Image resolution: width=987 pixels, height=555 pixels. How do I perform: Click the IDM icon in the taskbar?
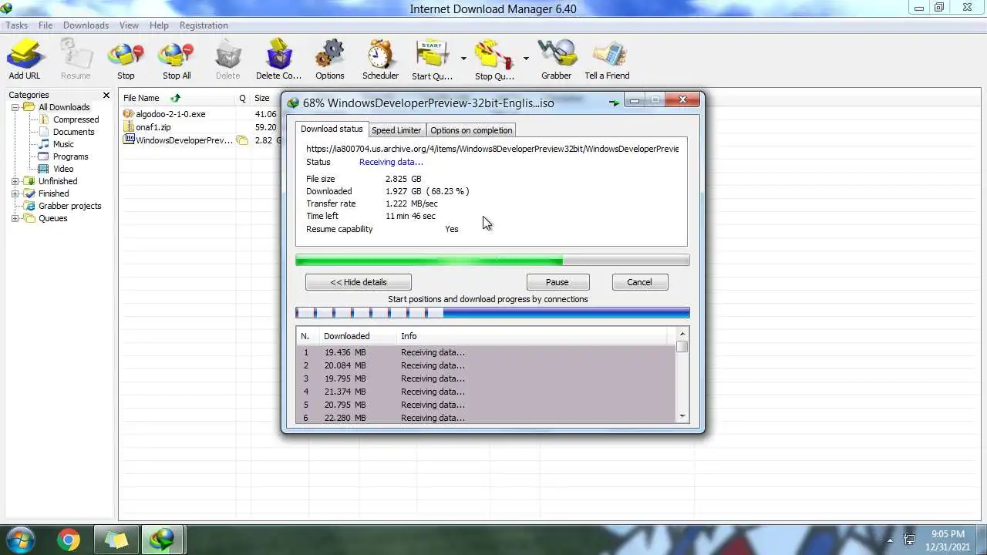coord(162,540)
